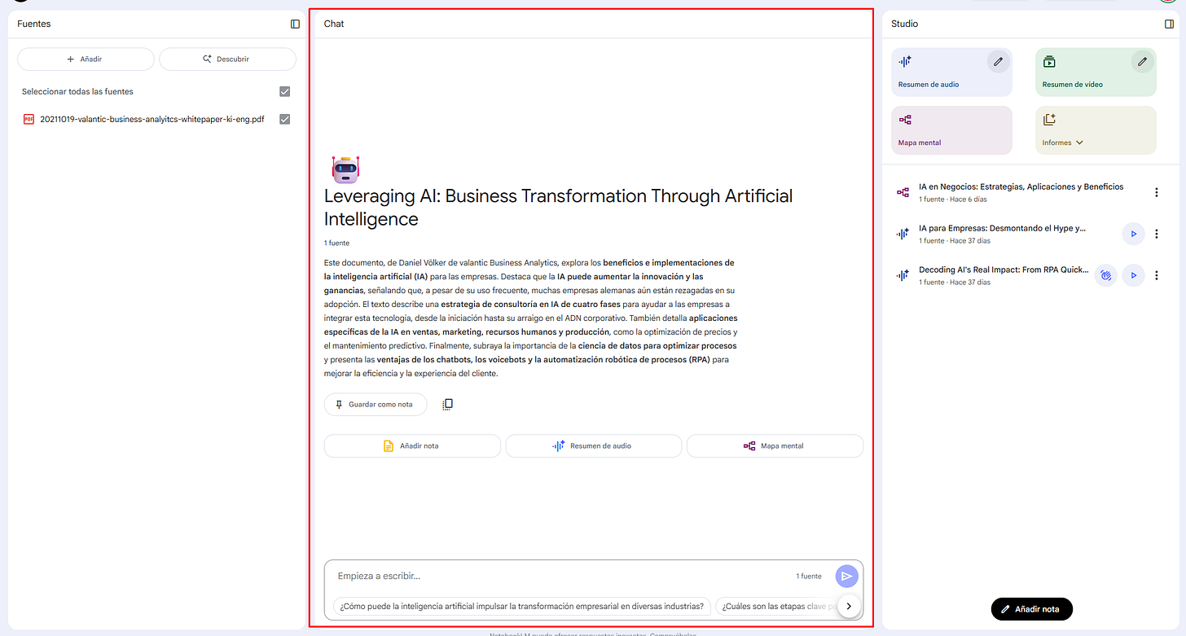This screenshot has width=1186, height=636.
Task: Click Añadir nota button below the summary
Action: tap(412, 445)
